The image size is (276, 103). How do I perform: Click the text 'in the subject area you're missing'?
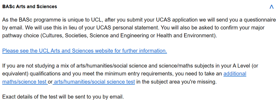tap(176, 82)
